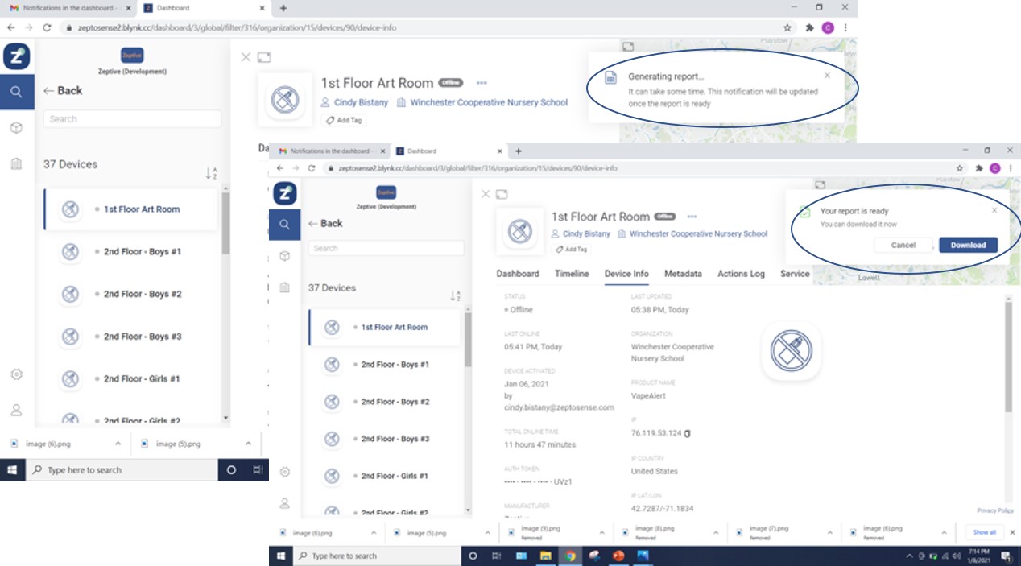Open the Timeline tab
This screenshot has height=566, width=1021.
pyautogui.click(x=572, y=274)
